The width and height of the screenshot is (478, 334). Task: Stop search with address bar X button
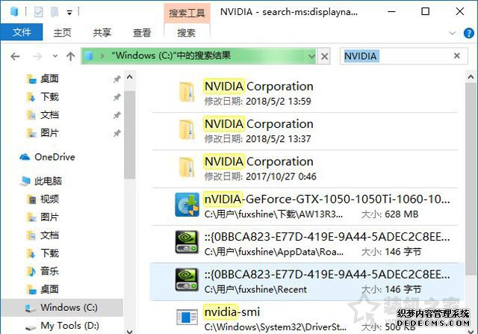point(324,56)
